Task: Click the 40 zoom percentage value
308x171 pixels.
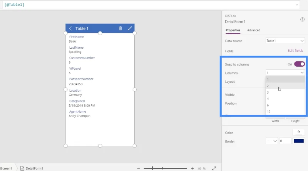Action: [199, 168]
